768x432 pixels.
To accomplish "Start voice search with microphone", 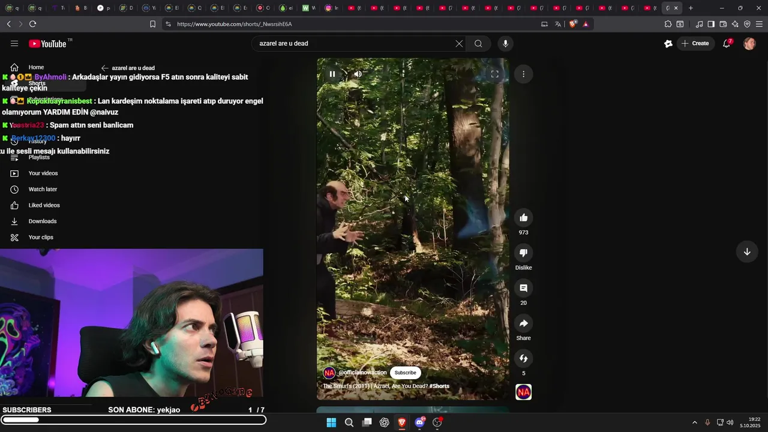I will click(505, 43).
